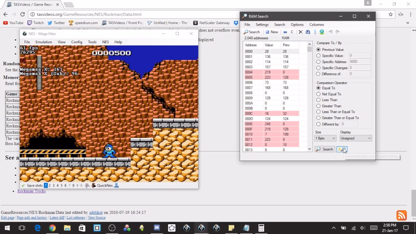Screen dimensions: 416x234
Task: Choose the 'Not Equal To' operator
Action: (318, 94)
